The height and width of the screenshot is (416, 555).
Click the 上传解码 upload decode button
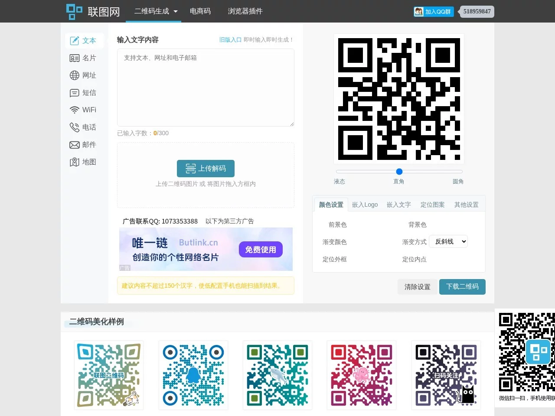206,168
